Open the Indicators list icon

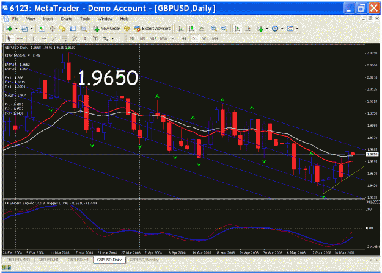click(x=260, y=29)
